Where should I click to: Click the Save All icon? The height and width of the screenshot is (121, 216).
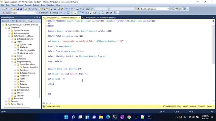click(x=21, y=9)
